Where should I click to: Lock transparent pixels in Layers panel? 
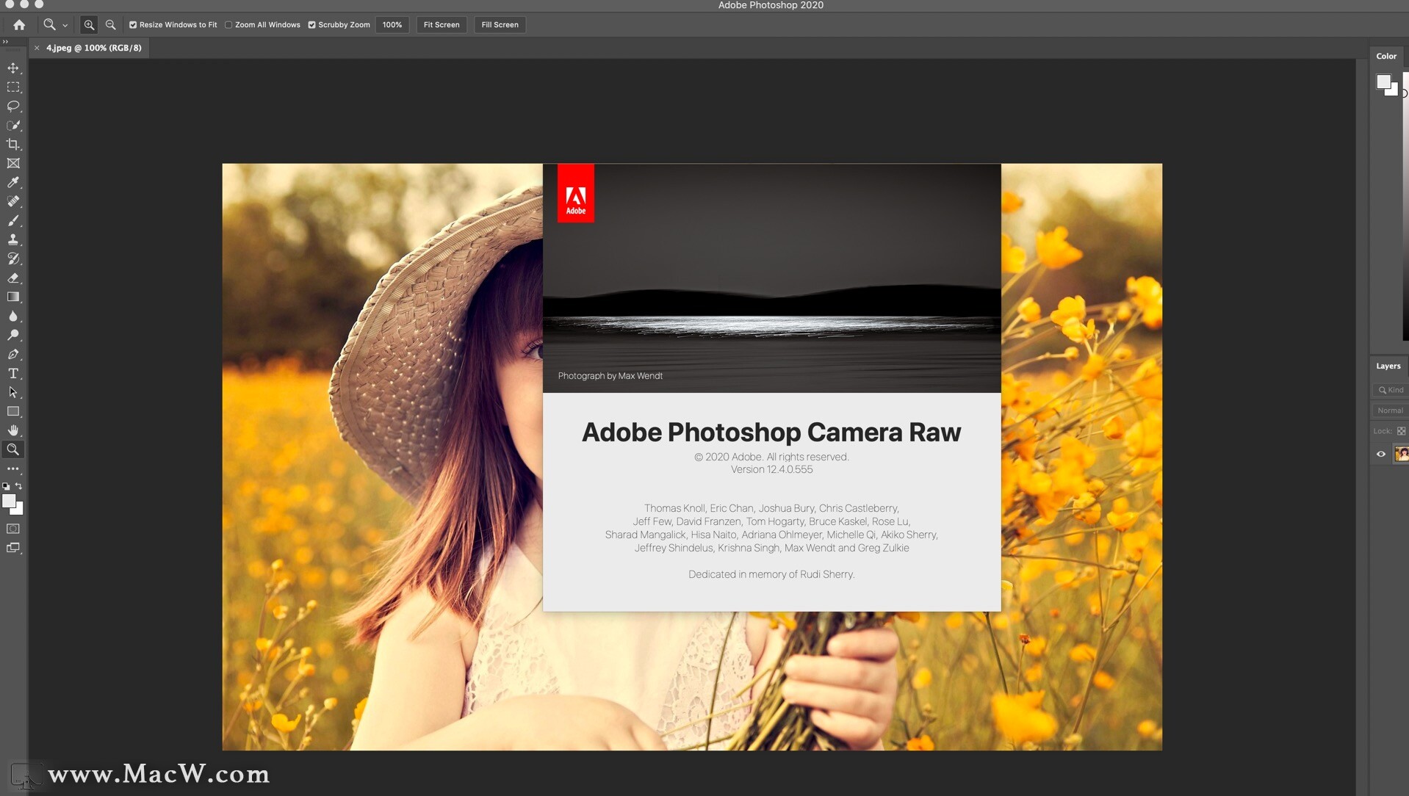(x=1401, y=431)
